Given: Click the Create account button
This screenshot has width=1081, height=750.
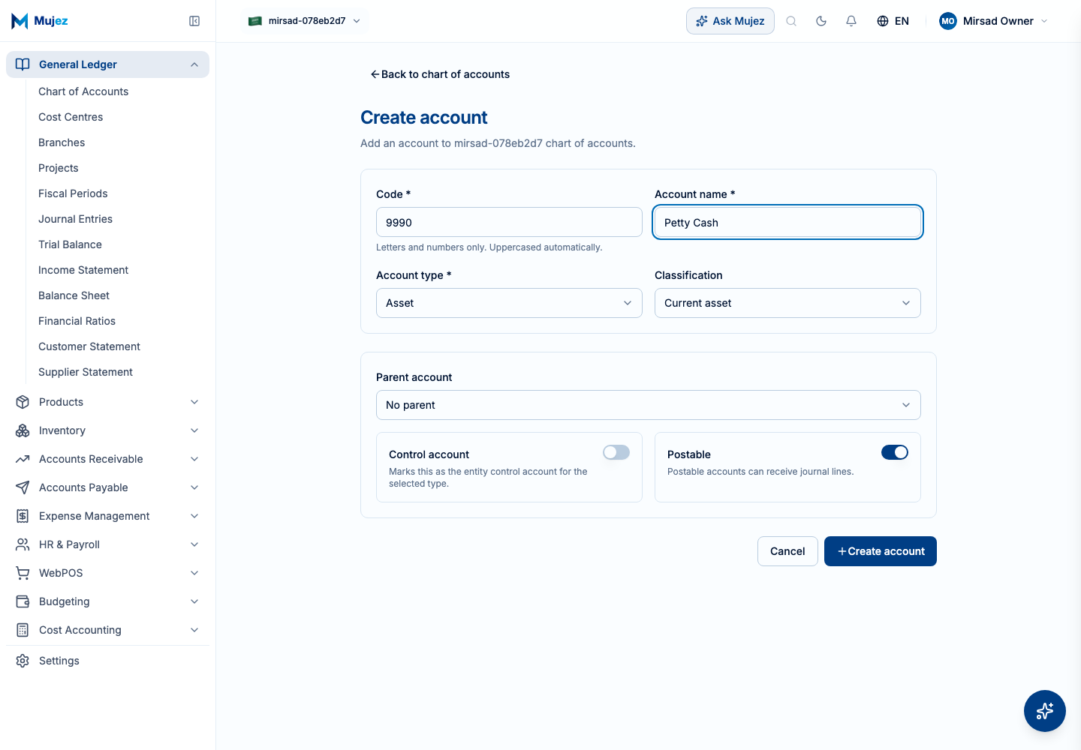Looking at the screenshot, I should pos(881,551).
